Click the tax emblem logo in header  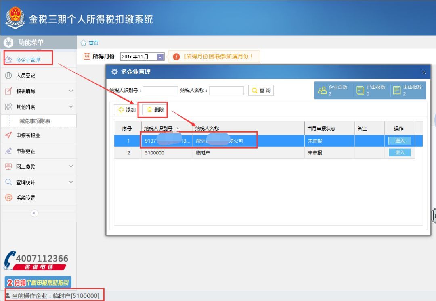click(15, 18)
